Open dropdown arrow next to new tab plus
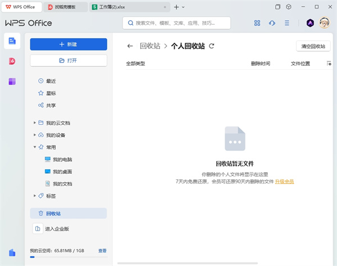The height and width of the screenshot is (266, 337). click(183, 7)
